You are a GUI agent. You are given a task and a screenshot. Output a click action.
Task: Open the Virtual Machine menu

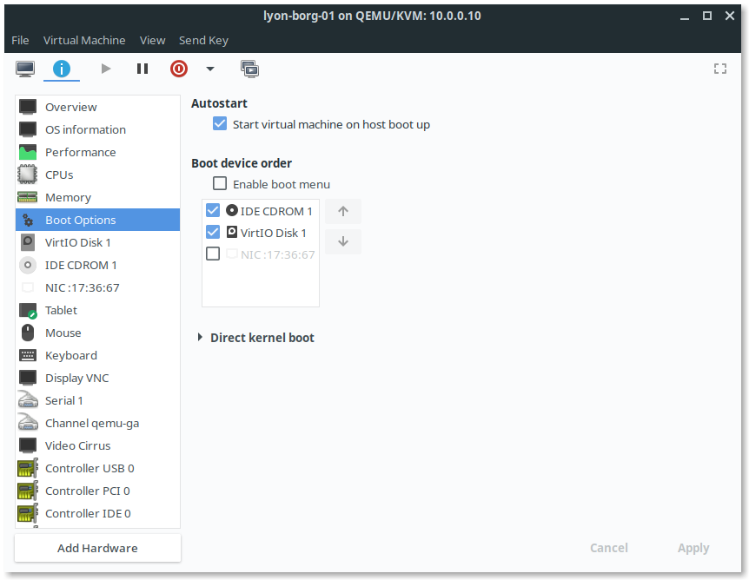coord(84,40)
